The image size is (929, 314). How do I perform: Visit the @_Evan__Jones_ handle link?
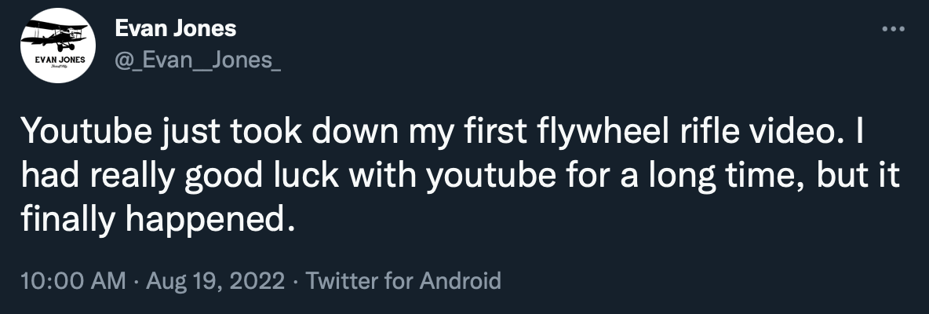tap(197, 60)
